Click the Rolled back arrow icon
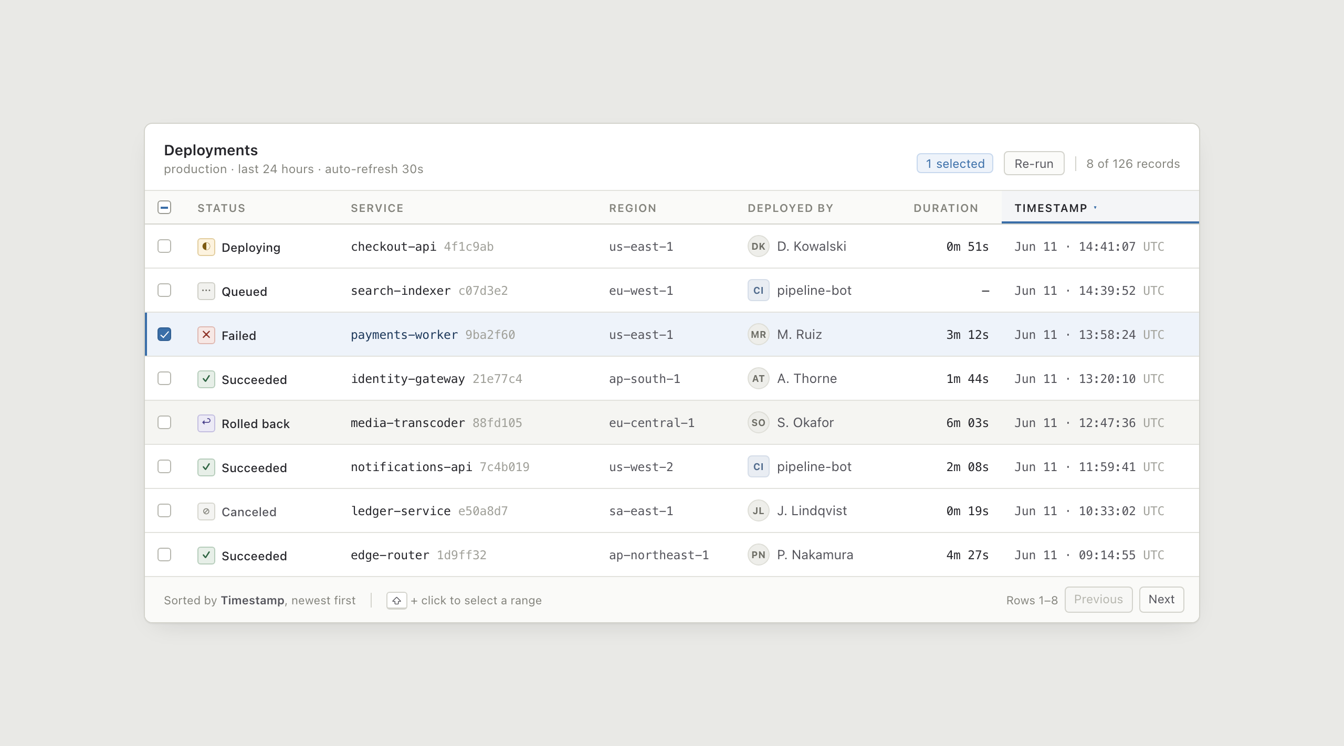Screen dimensions: 1344x746 pyautogui.click(x=206, y=423)
